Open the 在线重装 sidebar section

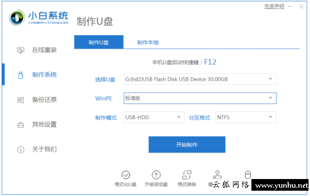[x=44, y=50]
